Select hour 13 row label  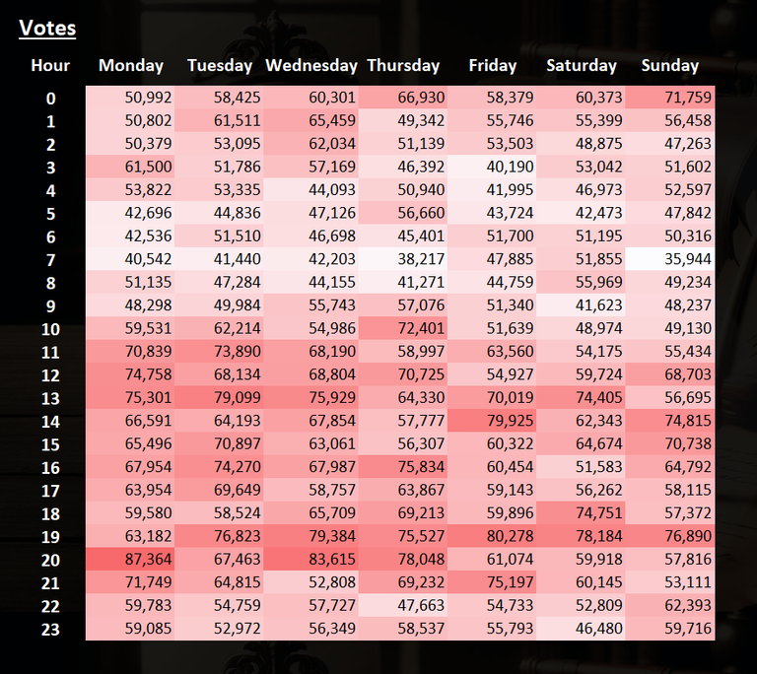click(50, 398)
